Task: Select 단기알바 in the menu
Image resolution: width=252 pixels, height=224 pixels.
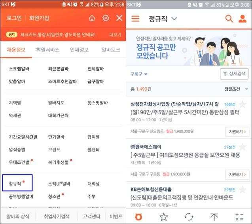Action: coord(56,137)
